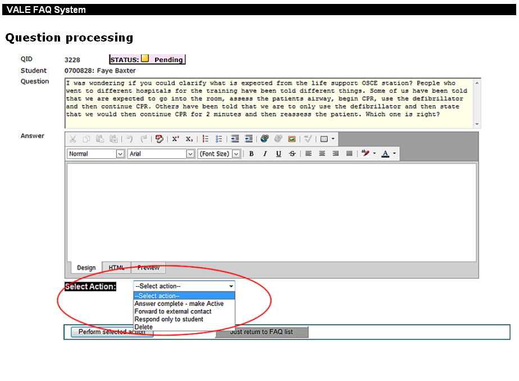Click the Superscript icon in editor toolbar
This screenshot has height=381, width=519.
(175, 139)
